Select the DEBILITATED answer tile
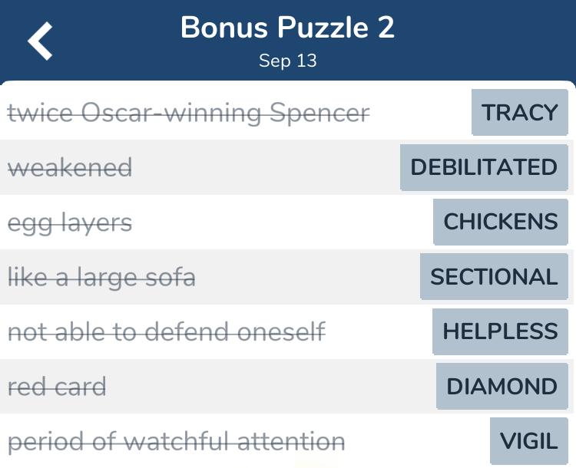 point(484,167)
